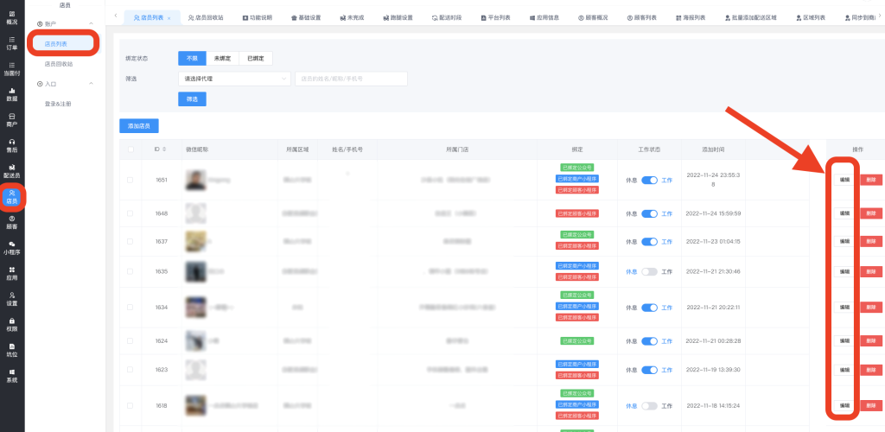Open the 订单 (Orders) sidebar icon
The width and height of the screenshot is (885, 432).
click(x=12, y=43)
